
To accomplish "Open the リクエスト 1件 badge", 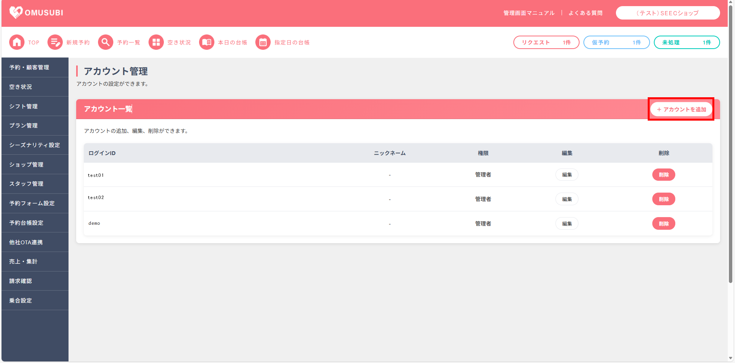I will coord(546,43).
